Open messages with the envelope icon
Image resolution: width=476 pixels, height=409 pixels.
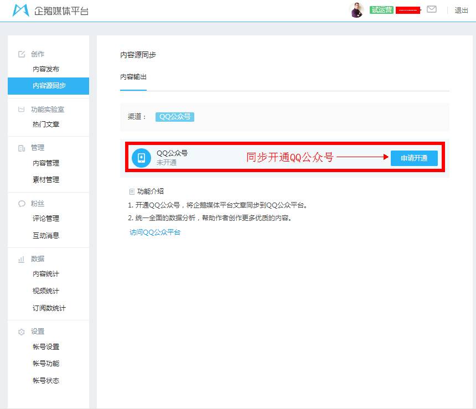click(432, 10)
